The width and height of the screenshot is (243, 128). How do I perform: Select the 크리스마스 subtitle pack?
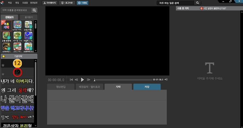[x=18, y=47]
